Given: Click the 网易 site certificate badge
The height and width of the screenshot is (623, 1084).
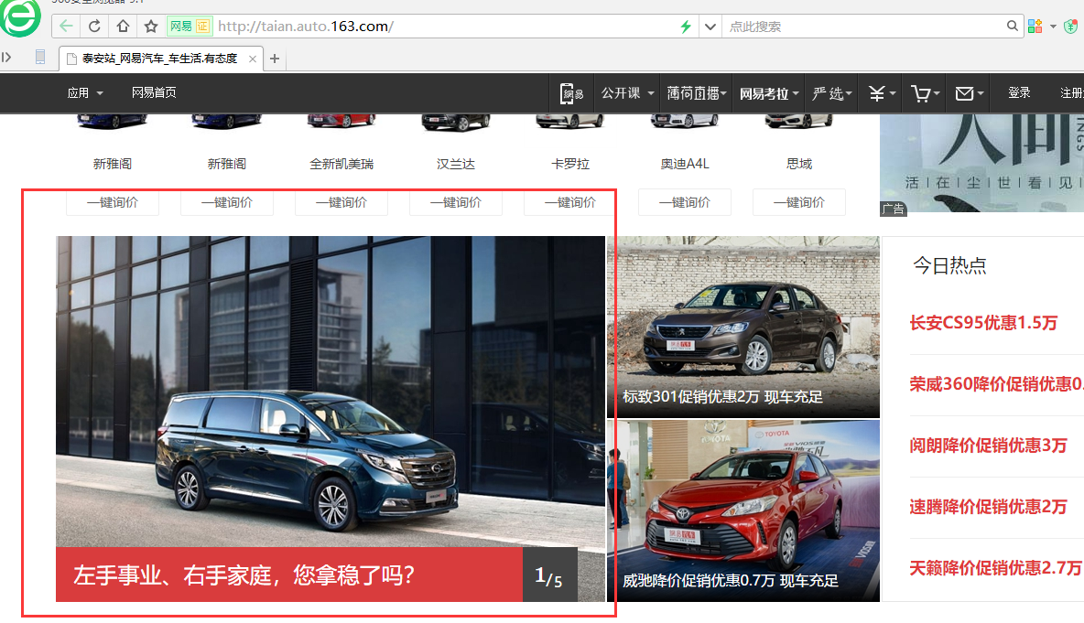Looking at the screenshot, I should 190,27.
